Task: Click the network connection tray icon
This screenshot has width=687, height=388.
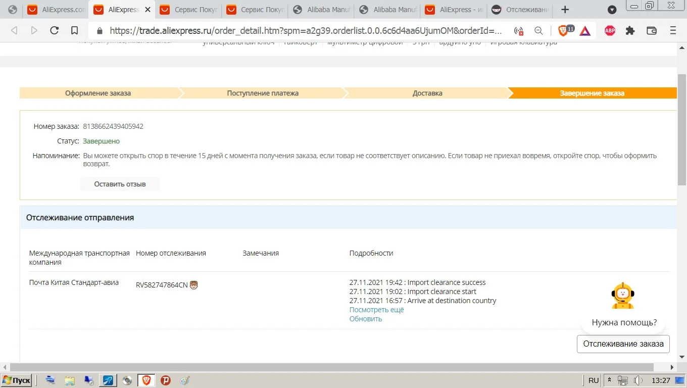Action: pyautogui.click(x=623, y=380)
